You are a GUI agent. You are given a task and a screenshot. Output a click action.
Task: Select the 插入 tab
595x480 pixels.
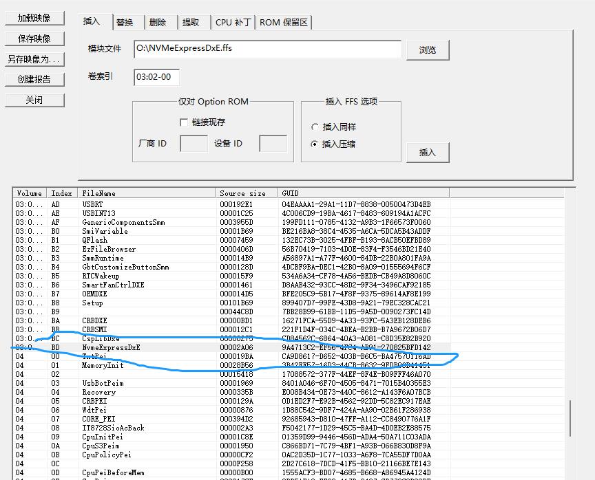click(92, 21)
